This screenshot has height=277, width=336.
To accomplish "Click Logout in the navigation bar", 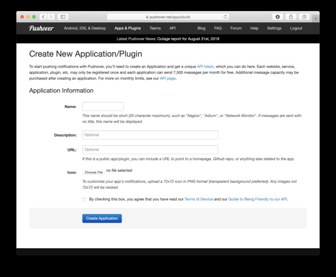I will (x=296, y=28).
